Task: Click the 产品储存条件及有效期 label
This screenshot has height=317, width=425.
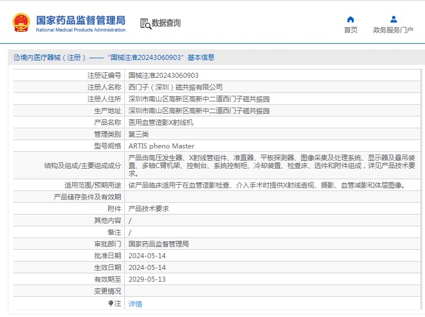Action: click(87, 197)
